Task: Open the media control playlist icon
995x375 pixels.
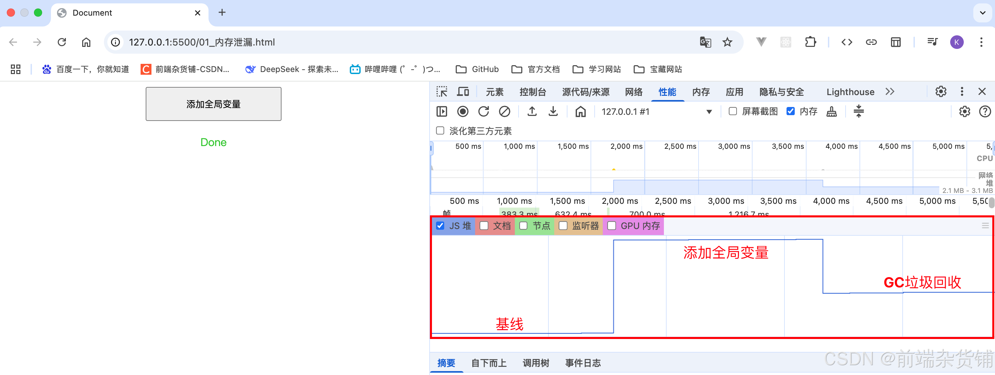Action: click(x=932, y=42)
